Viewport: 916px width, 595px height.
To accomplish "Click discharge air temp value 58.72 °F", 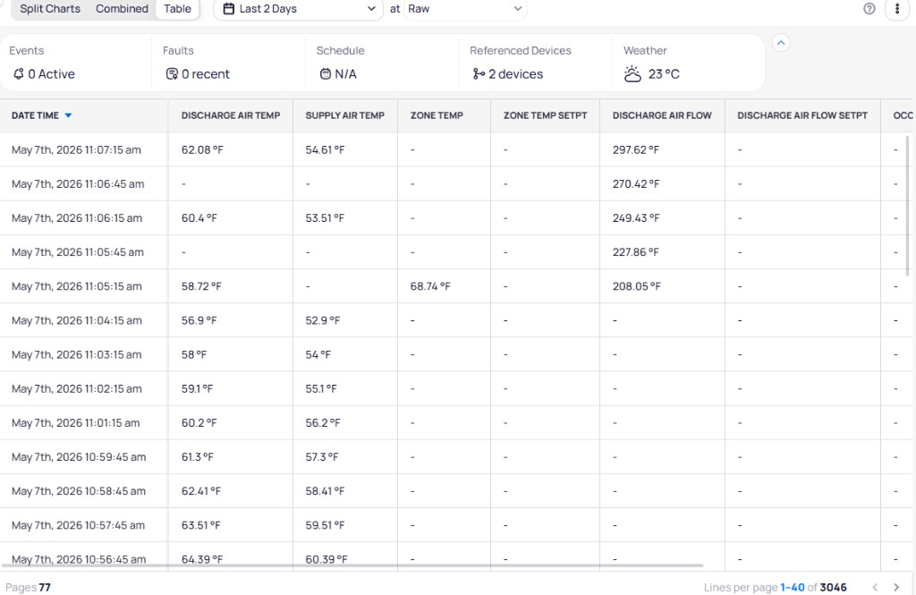I will click(201, 286).
